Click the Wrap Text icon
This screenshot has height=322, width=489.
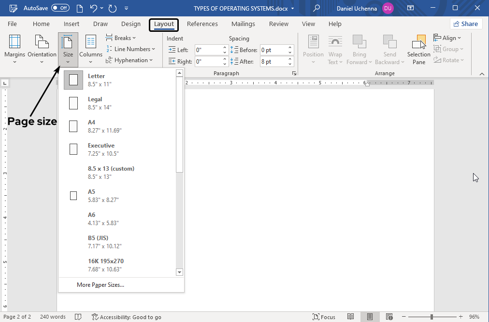coord(335,46)
